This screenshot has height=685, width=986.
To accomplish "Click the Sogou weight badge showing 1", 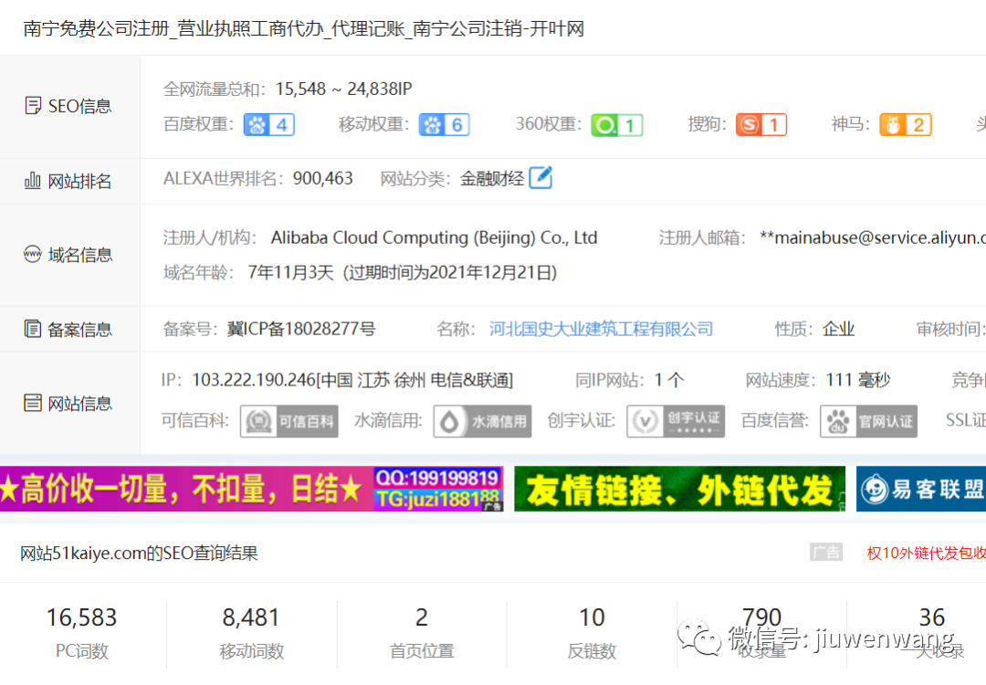I will [x=761, y=124].
